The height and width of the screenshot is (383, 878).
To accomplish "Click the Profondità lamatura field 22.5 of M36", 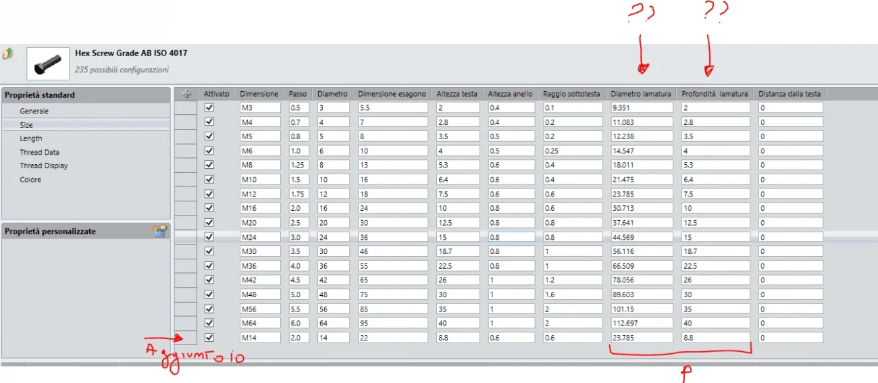I will point(716,265).
